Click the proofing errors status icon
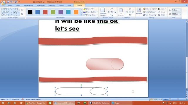The height and width of the screenshot is (105, 188). pos(22,99)
